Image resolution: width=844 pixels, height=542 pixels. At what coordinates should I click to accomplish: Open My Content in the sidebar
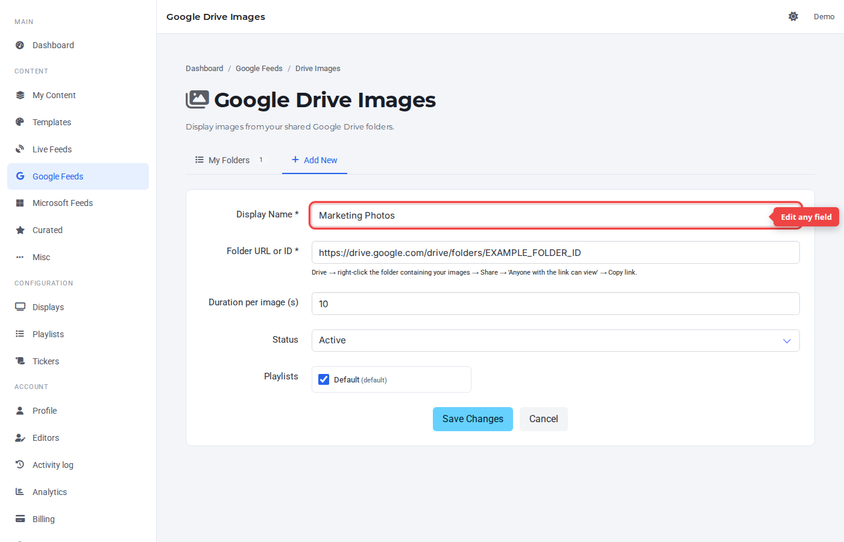pyautogui.click(x=78, y=95)
